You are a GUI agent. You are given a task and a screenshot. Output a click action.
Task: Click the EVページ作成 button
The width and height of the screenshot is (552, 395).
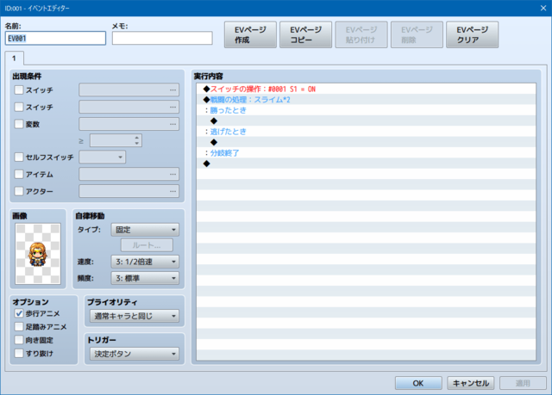(250, 34)
